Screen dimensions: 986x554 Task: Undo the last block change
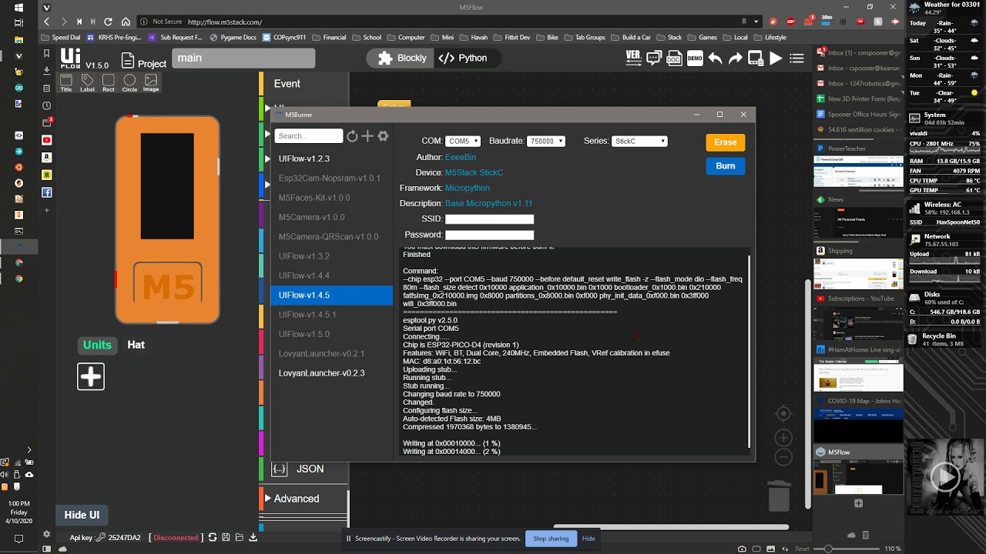(x=715, y=58)
